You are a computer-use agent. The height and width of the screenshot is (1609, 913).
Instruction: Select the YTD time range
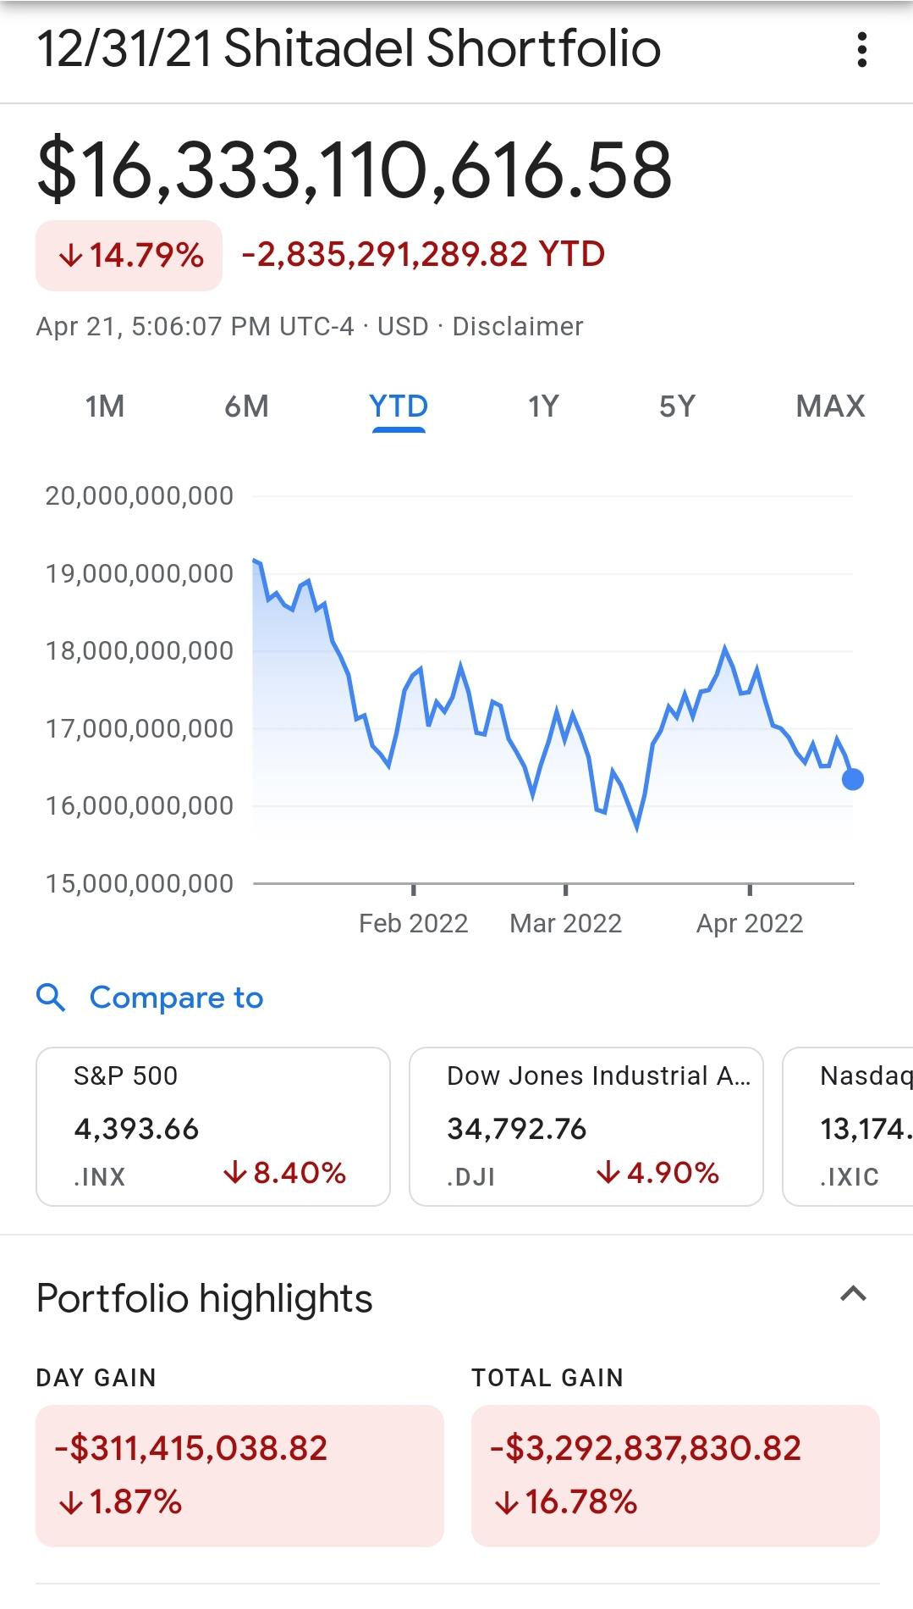click(x=399, y=406)
